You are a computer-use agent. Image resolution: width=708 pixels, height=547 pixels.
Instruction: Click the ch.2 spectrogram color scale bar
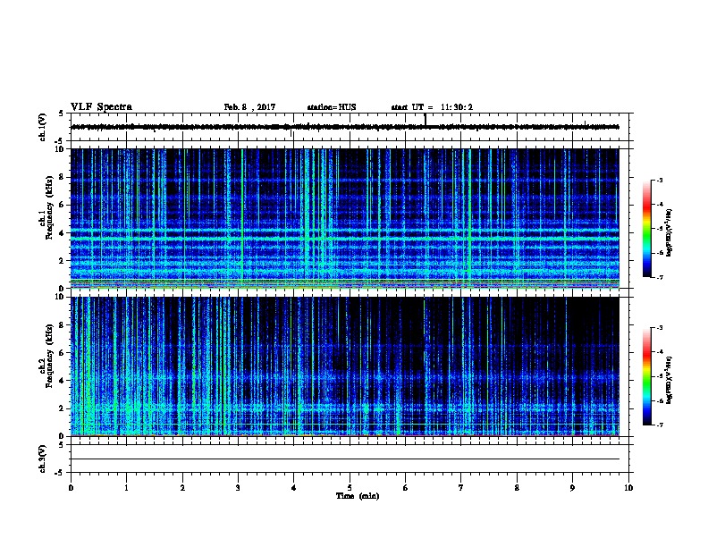pyautogui.click(x=647, y=376)
